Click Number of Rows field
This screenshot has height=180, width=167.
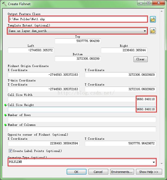[82, 120]
